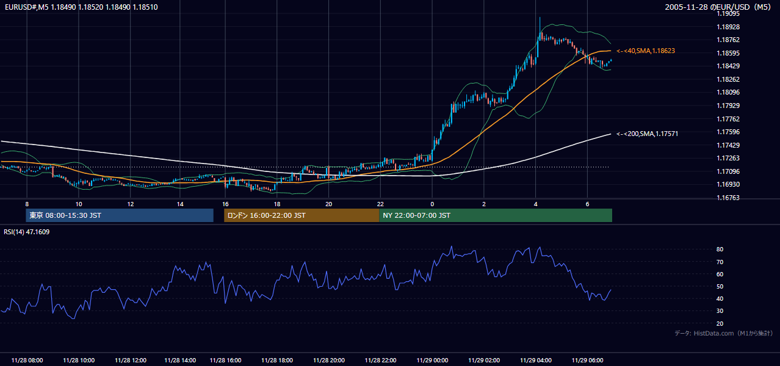Click price axis label 1.17263
Screen dimensions: 780x366
728,158
